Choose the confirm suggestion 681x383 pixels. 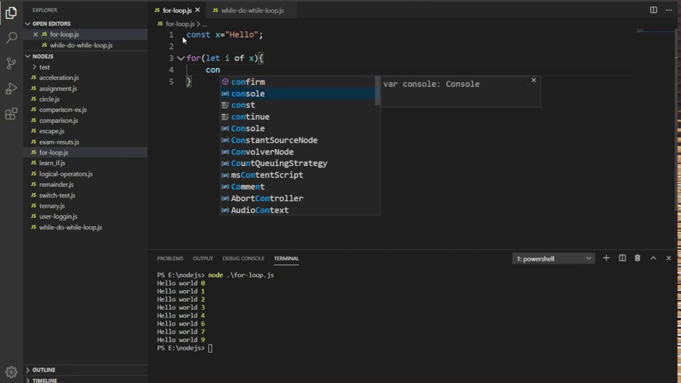298,82
